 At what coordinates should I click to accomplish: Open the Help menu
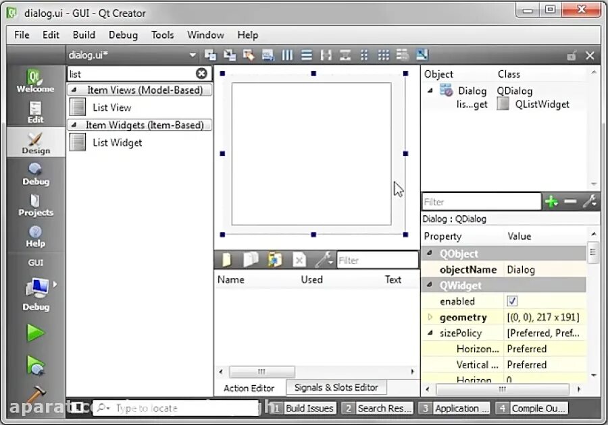coord(248,35)
